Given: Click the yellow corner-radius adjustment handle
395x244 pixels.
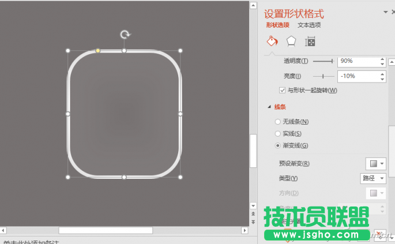Looking at the screenshot, I should coord(98,51).
